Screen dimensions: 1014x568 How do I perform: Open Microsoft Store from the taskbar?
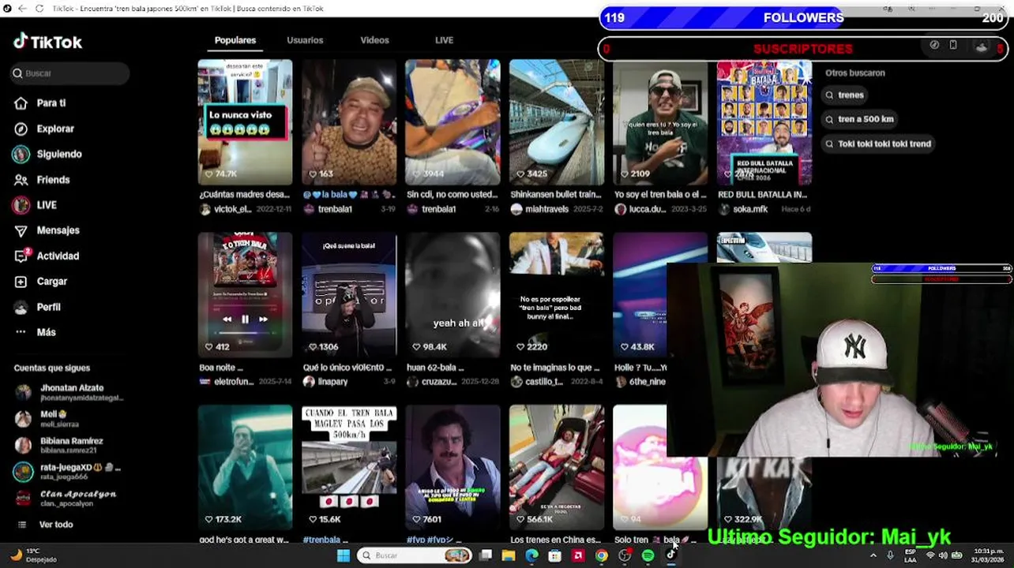(555, 555)
